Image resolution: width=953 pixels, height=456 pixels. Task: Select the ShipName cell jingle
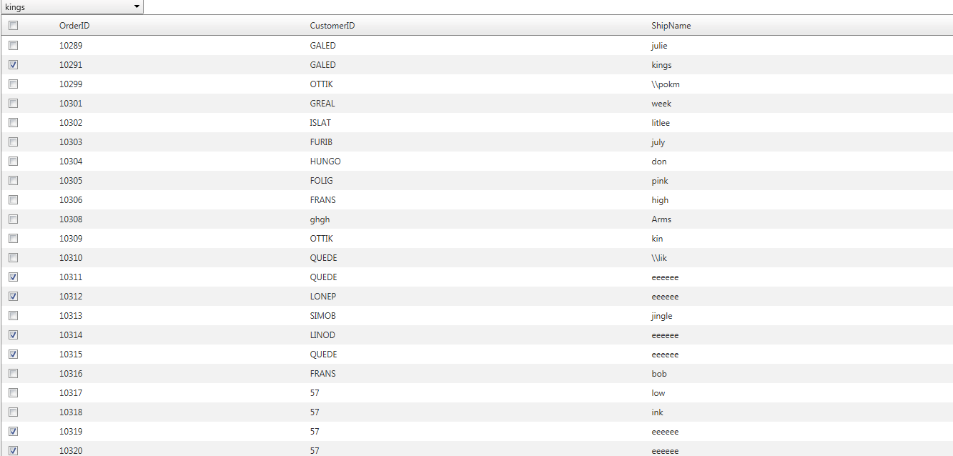point(661,316)
